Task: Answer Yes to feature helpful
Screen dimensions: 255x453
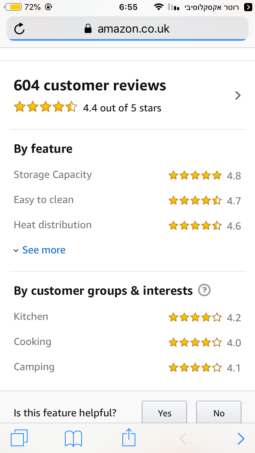Action: pyautogui.click(x=164, y=413)
